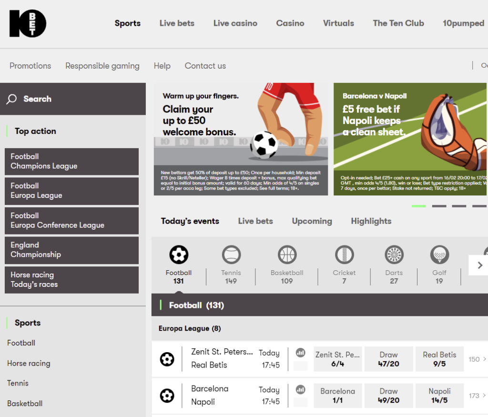Select third banner carousel indicator
This screenshot has width=488, height=417.
coord(459,206)
